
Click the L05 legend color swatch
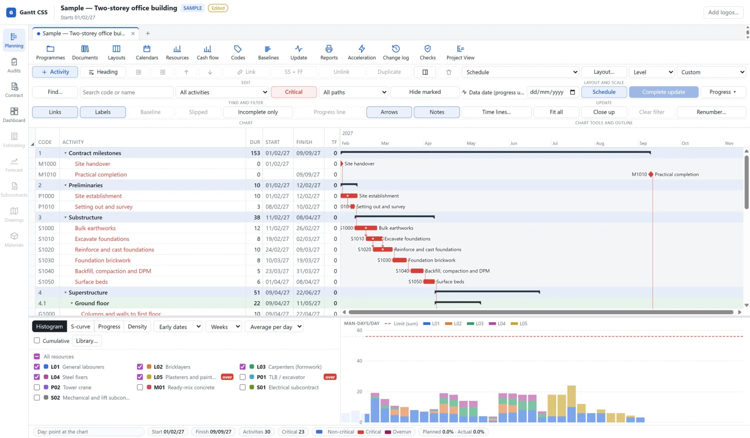click(x=514, y=323)
